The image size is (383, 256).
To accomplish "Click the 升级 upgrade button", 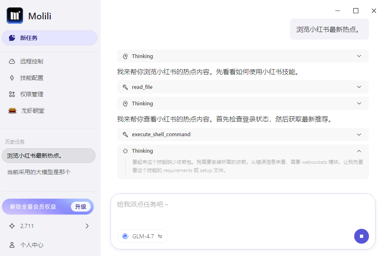I will pyautogui.click(x=81, y=207).
